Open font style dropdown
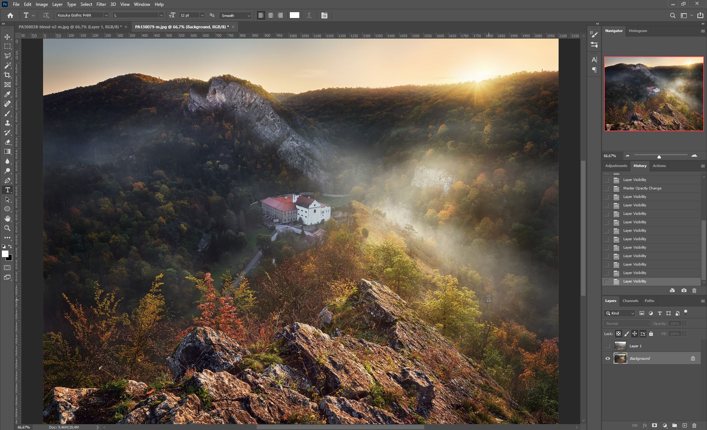The image size is (707, 430). pyautogui.click(x=161, y=15)
